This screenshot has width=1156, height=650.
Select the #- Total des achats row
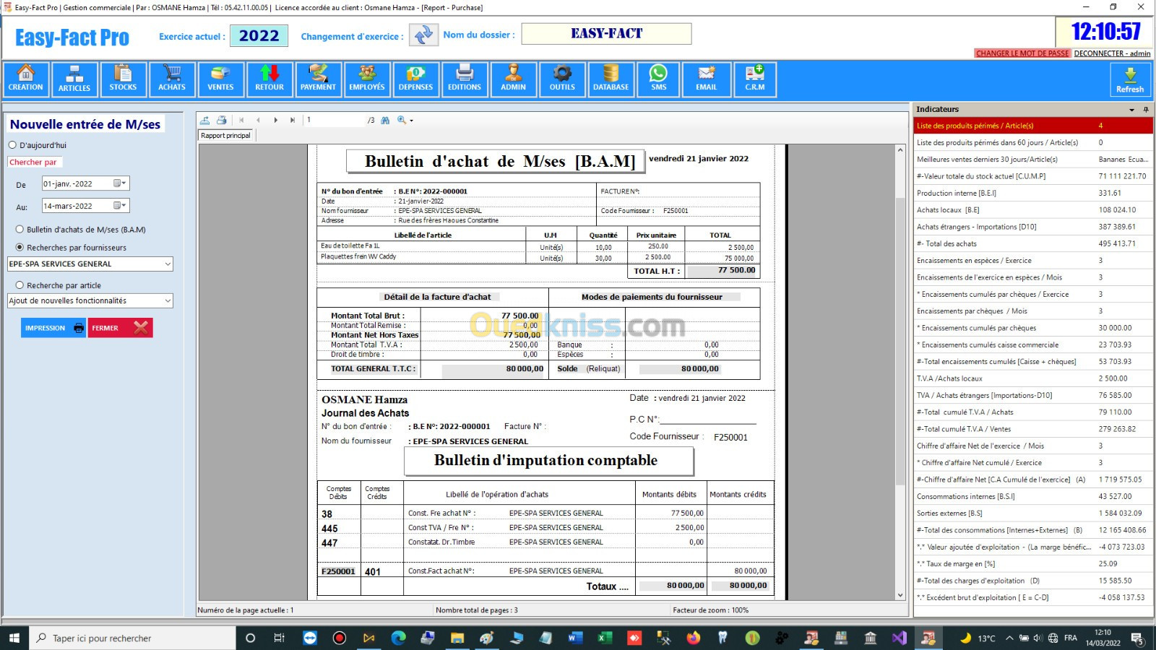pos(1033,244)
